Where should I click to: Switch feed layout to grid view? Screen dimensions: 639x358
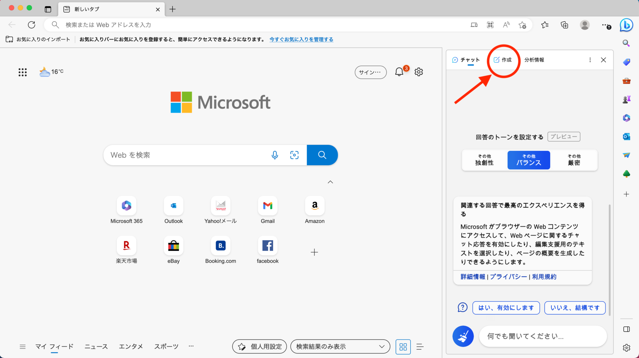(x=403, y=347)
